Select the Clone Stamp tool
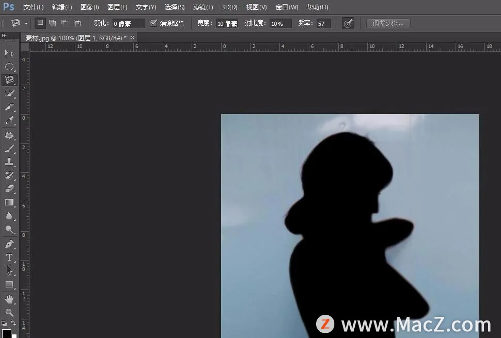501x338 pixels. 9,162
